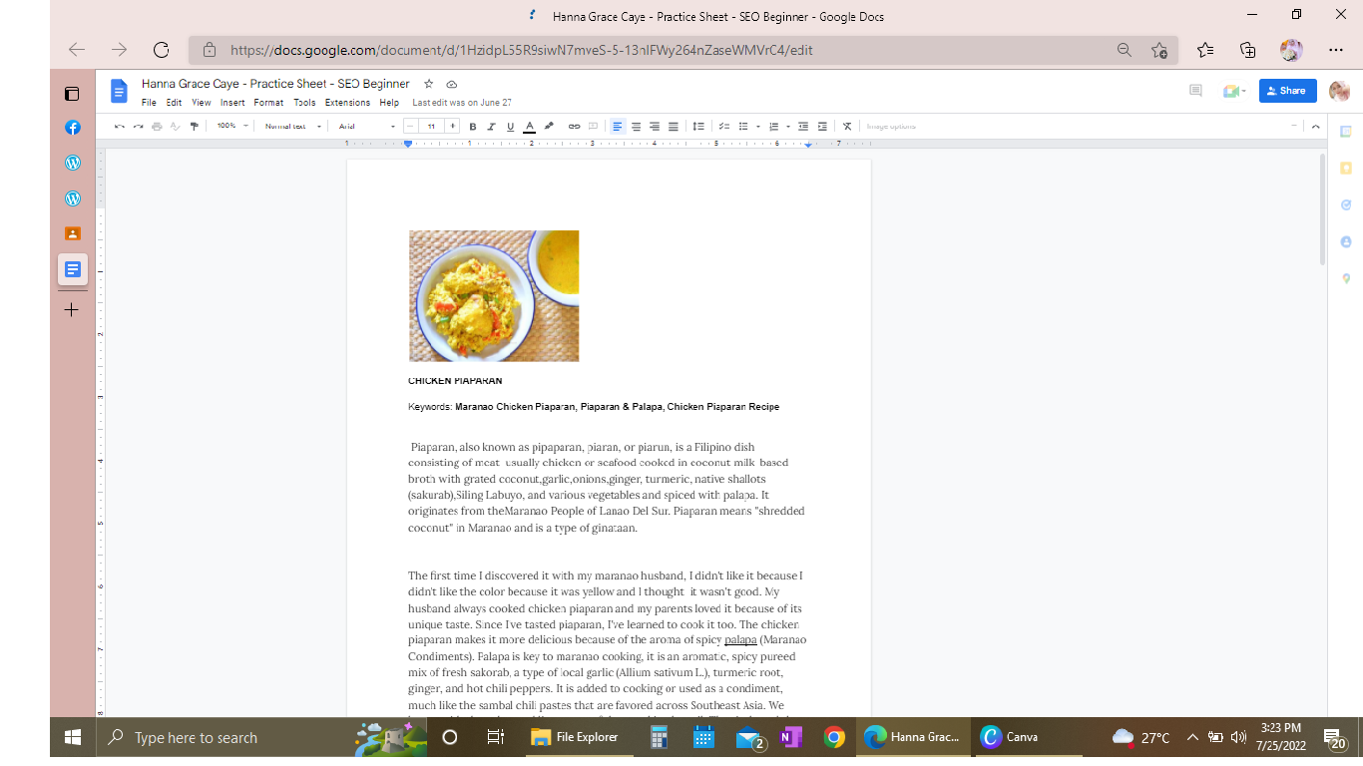The width and height of the screenshot is (1363, 766).
Task: Star this document
Action: click(429, 84)
